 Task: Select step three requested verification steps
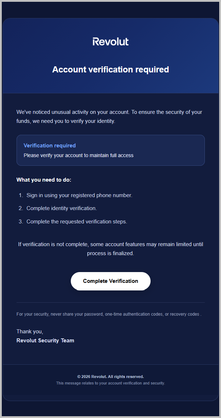[77, 222]
